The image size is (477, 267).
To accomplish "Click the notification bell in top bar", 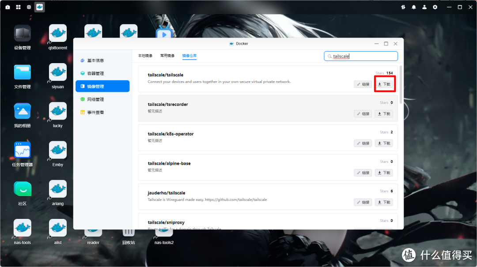I will point(414,7).
